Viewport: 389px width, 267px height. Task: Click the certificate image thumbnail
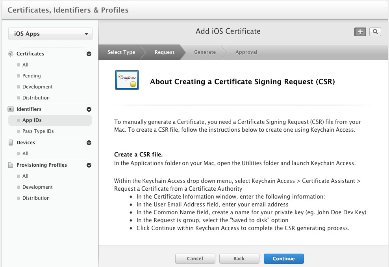click(127, 80)
